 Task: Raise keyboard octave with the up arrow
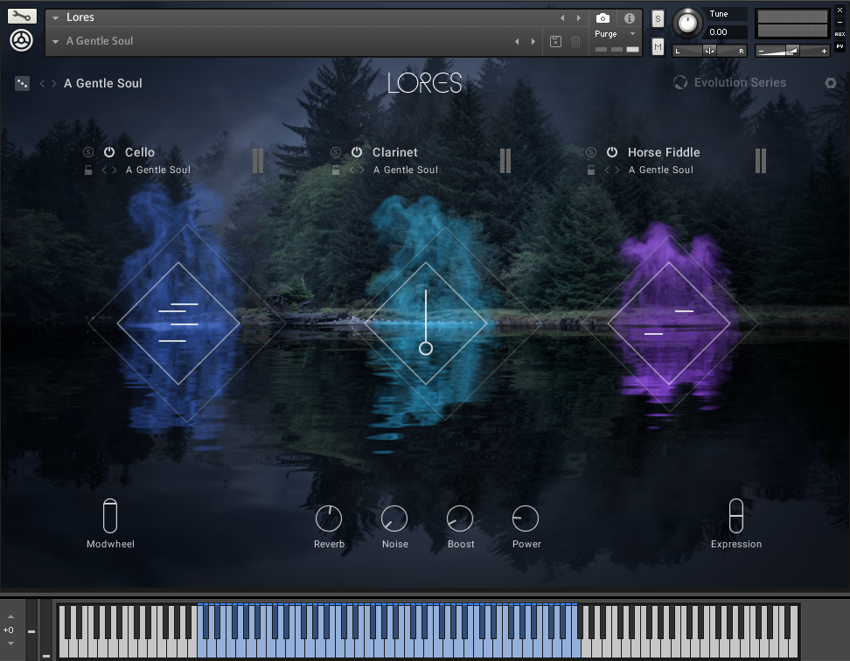(x=10, y=616)
